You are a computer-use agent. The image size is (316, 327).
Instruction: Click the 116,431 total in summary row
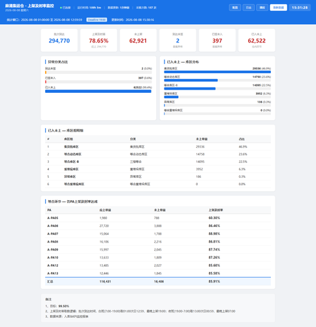[x=105, y=282]
